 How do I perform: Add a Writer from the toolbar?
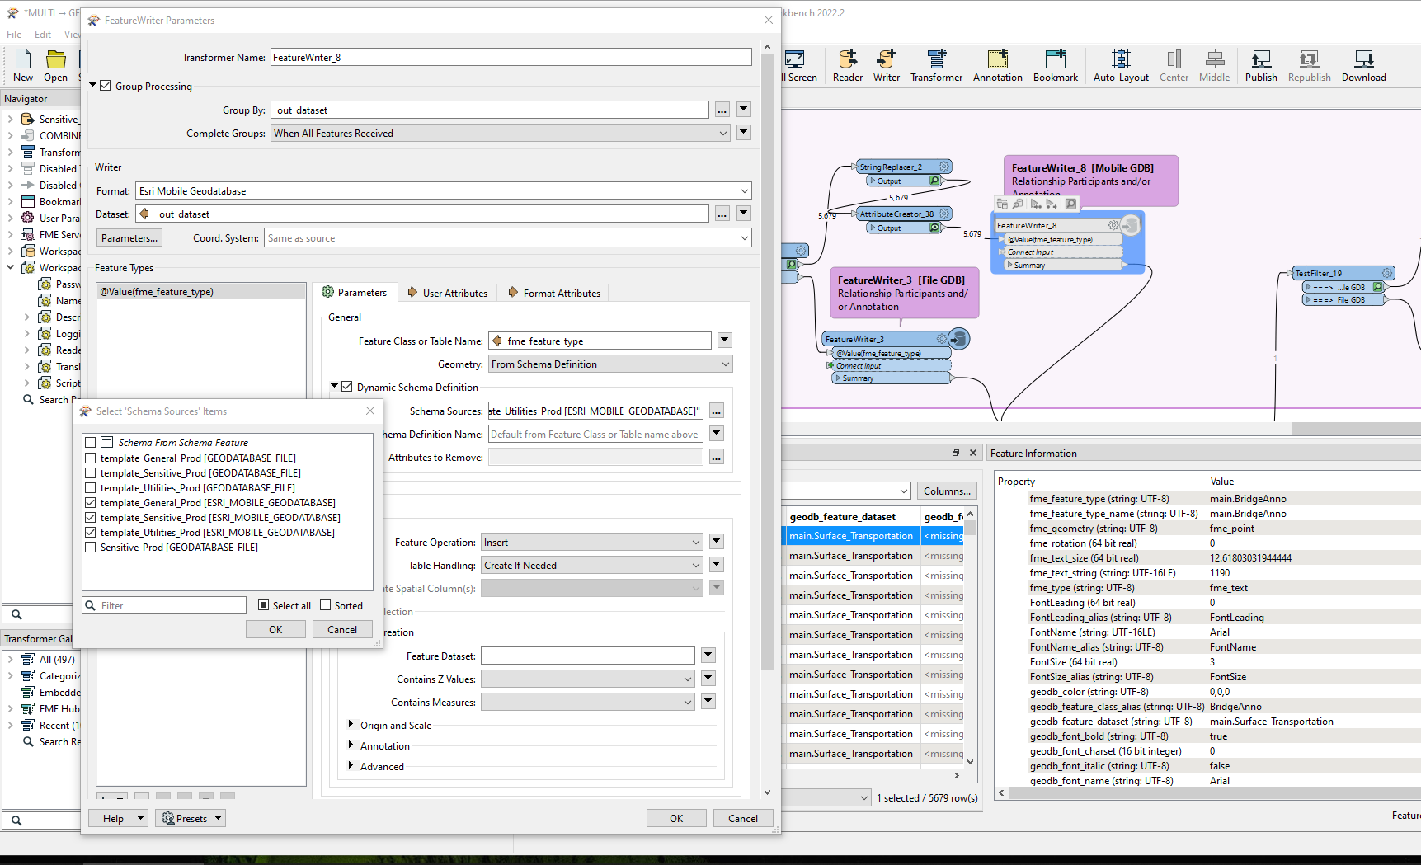[887, 65]
